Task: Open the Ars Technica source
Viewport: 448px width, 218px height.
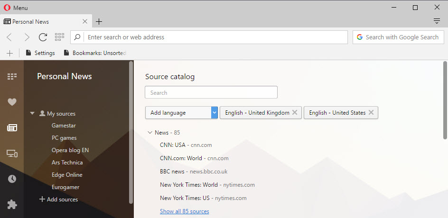Action: (x=67, y=163)
